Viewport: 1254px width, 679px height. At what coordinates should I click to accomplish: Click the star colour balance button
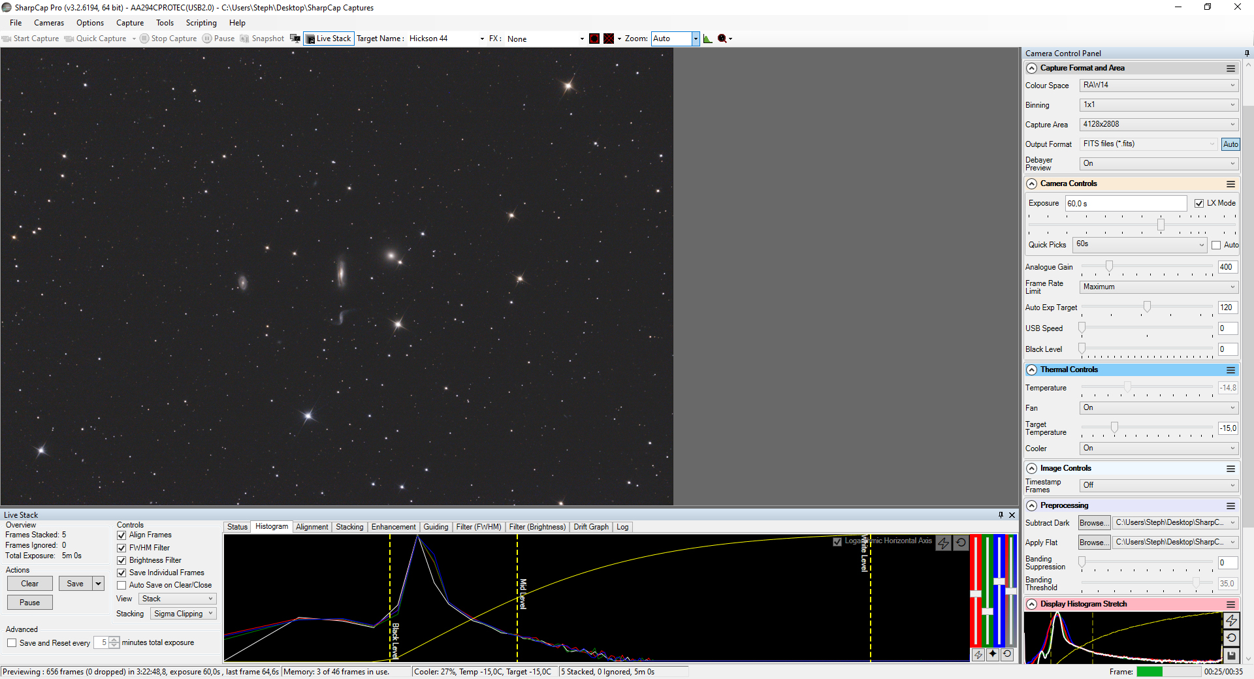tap(993, 654)
